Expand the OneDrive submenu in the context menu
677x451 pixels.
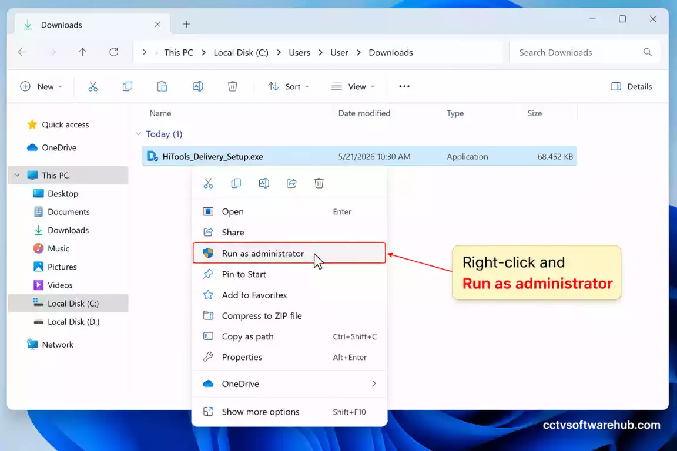(374, 383)
